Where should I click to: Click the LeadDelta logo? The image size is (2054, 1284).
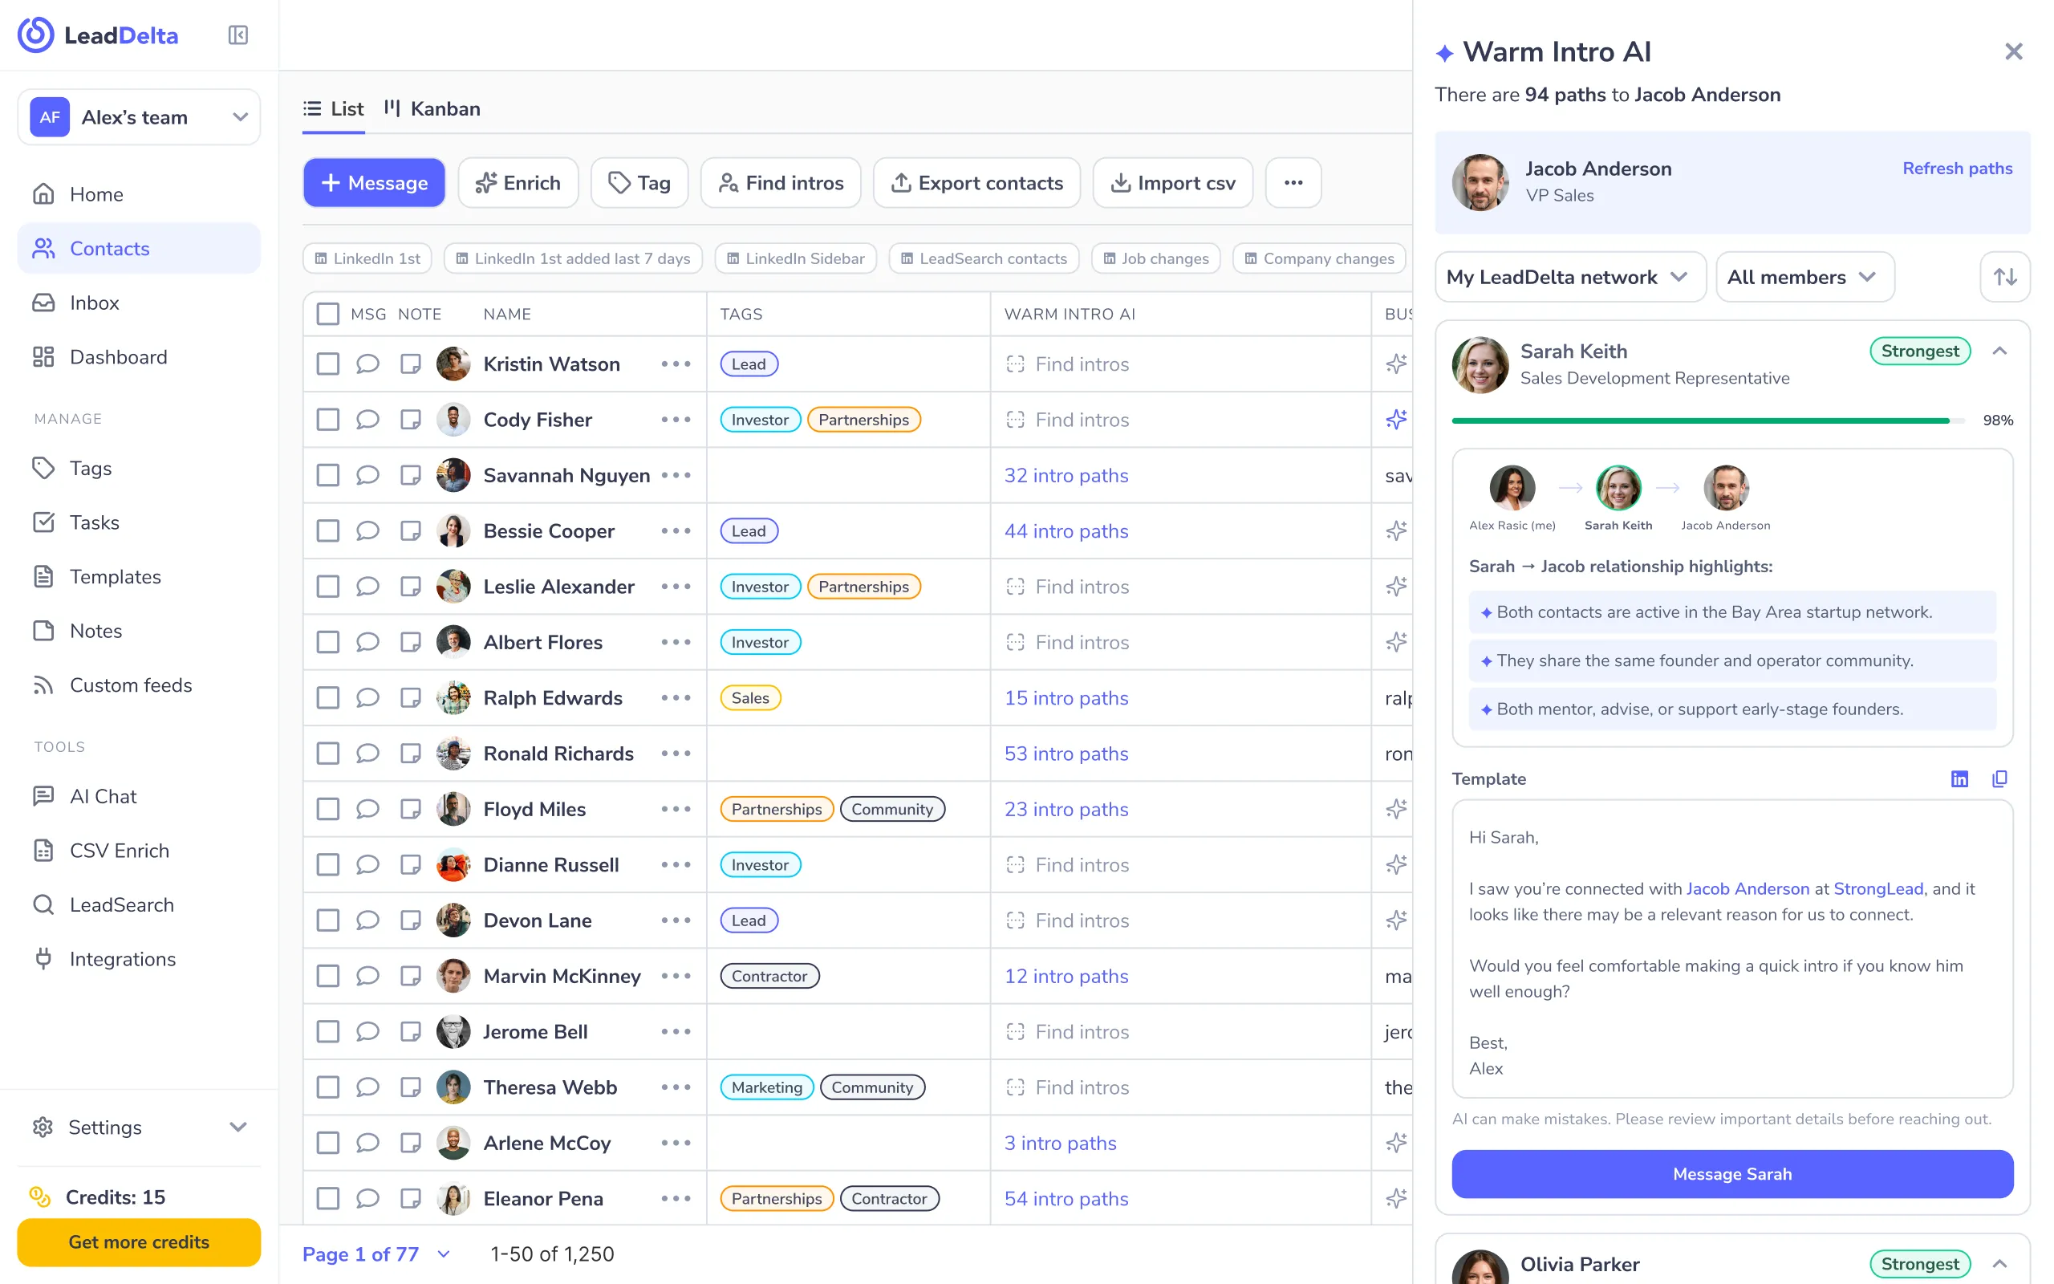pyautogui.click(x=98, y=35)
